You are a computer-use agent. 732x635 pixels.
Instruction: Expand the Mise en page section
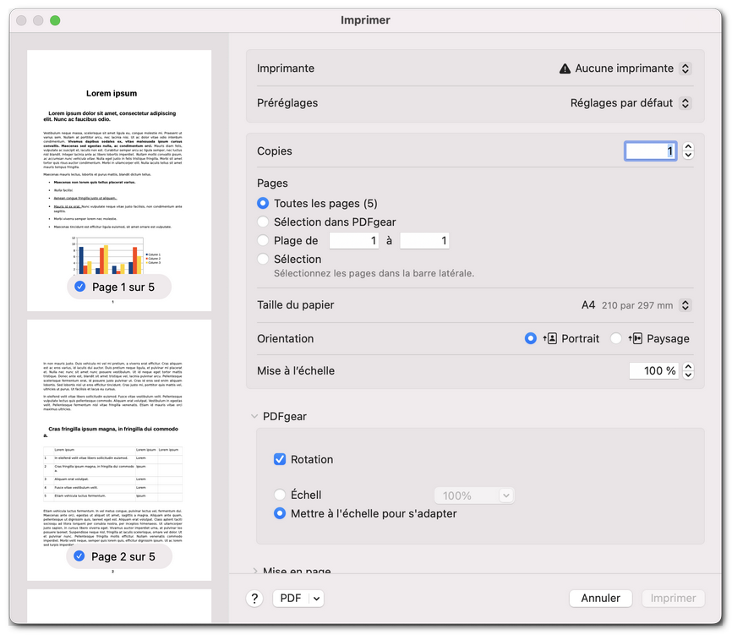pos(254,572)
